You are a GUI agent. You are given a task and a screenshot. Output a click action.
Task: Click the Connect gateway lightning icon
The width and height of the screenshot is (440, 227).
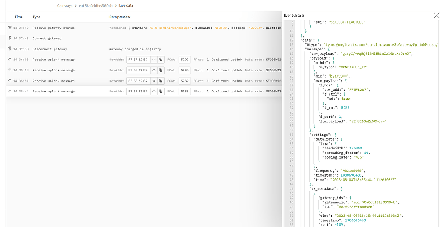click(x=10, y=38)
